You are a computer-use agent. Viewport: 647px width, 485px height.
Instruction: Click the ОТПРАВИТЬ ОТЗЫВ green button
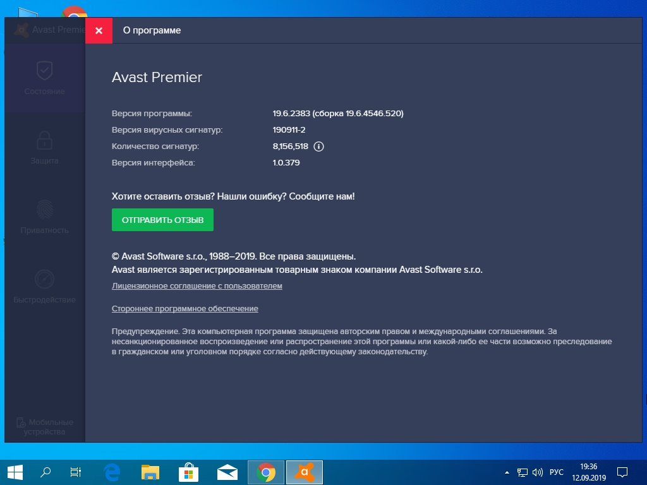(x=162, y=220)
